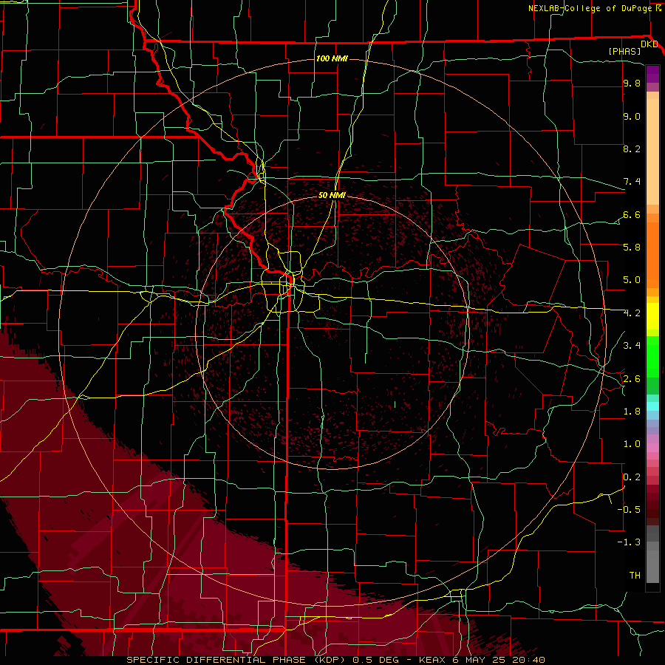Select the 1.8 legend value

(632, 412)
